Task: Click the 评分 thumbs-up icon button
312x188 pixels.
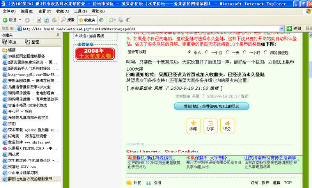Action: pyautogui.click(x=227, y=126)
